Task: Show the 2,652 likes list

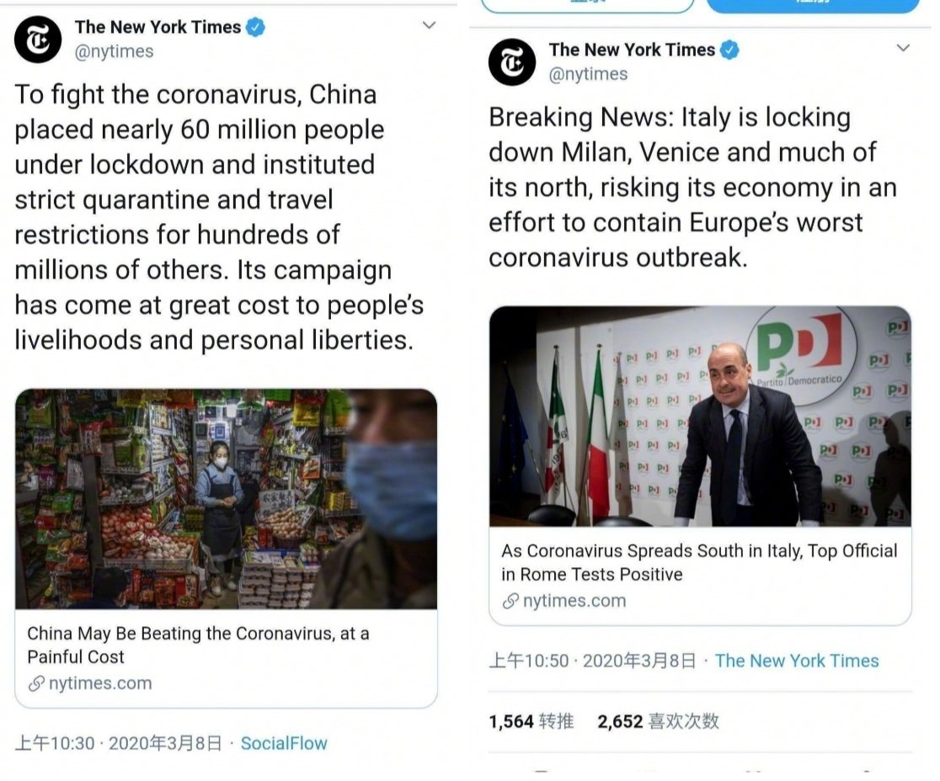Action: pyautogui.click(x=658, y=721)
